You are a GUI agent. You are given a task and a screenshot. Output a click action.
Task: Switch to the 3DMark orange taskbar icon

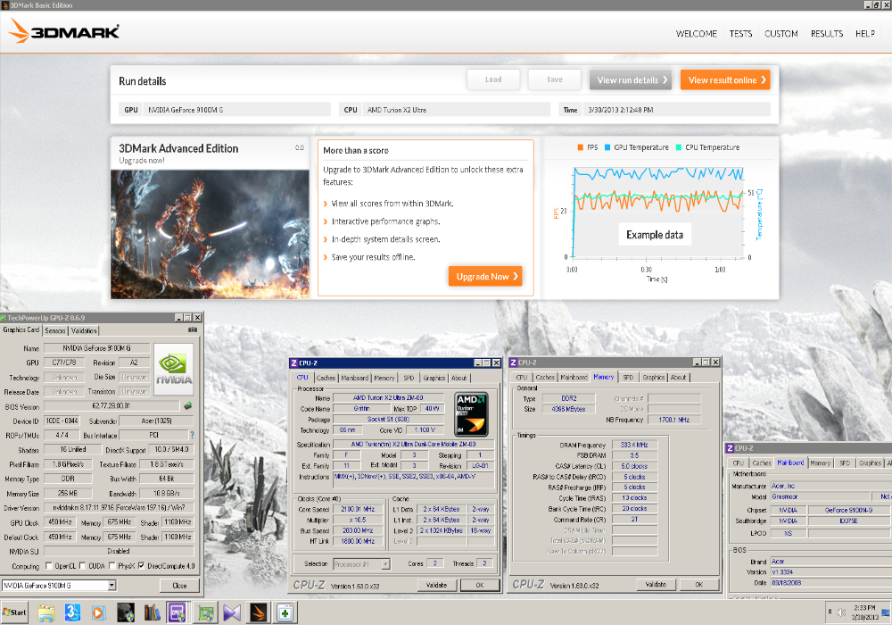click(259, 612)
